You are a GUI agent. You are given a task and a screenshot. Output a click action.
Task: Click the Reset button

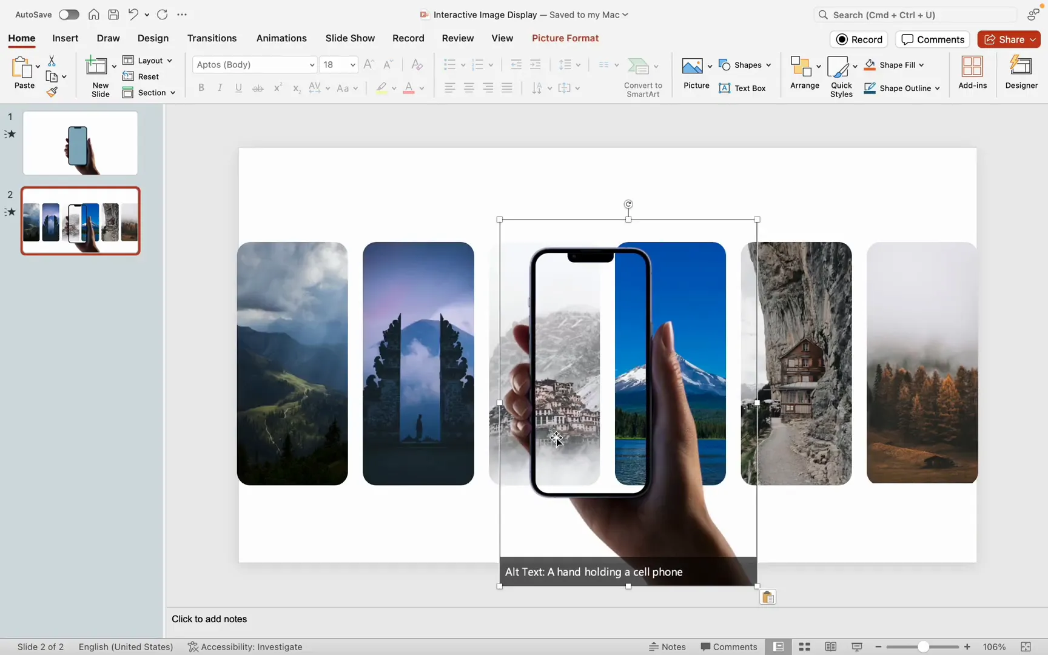coord(141,76)
